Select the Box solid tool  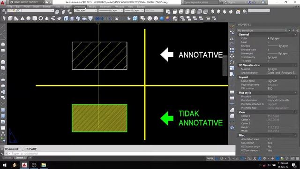(x=10, y=18)
